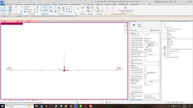This screenshot has width=193, height=108.
Task: Click Edit button for Graphic display options
Action: click(151, 46)
